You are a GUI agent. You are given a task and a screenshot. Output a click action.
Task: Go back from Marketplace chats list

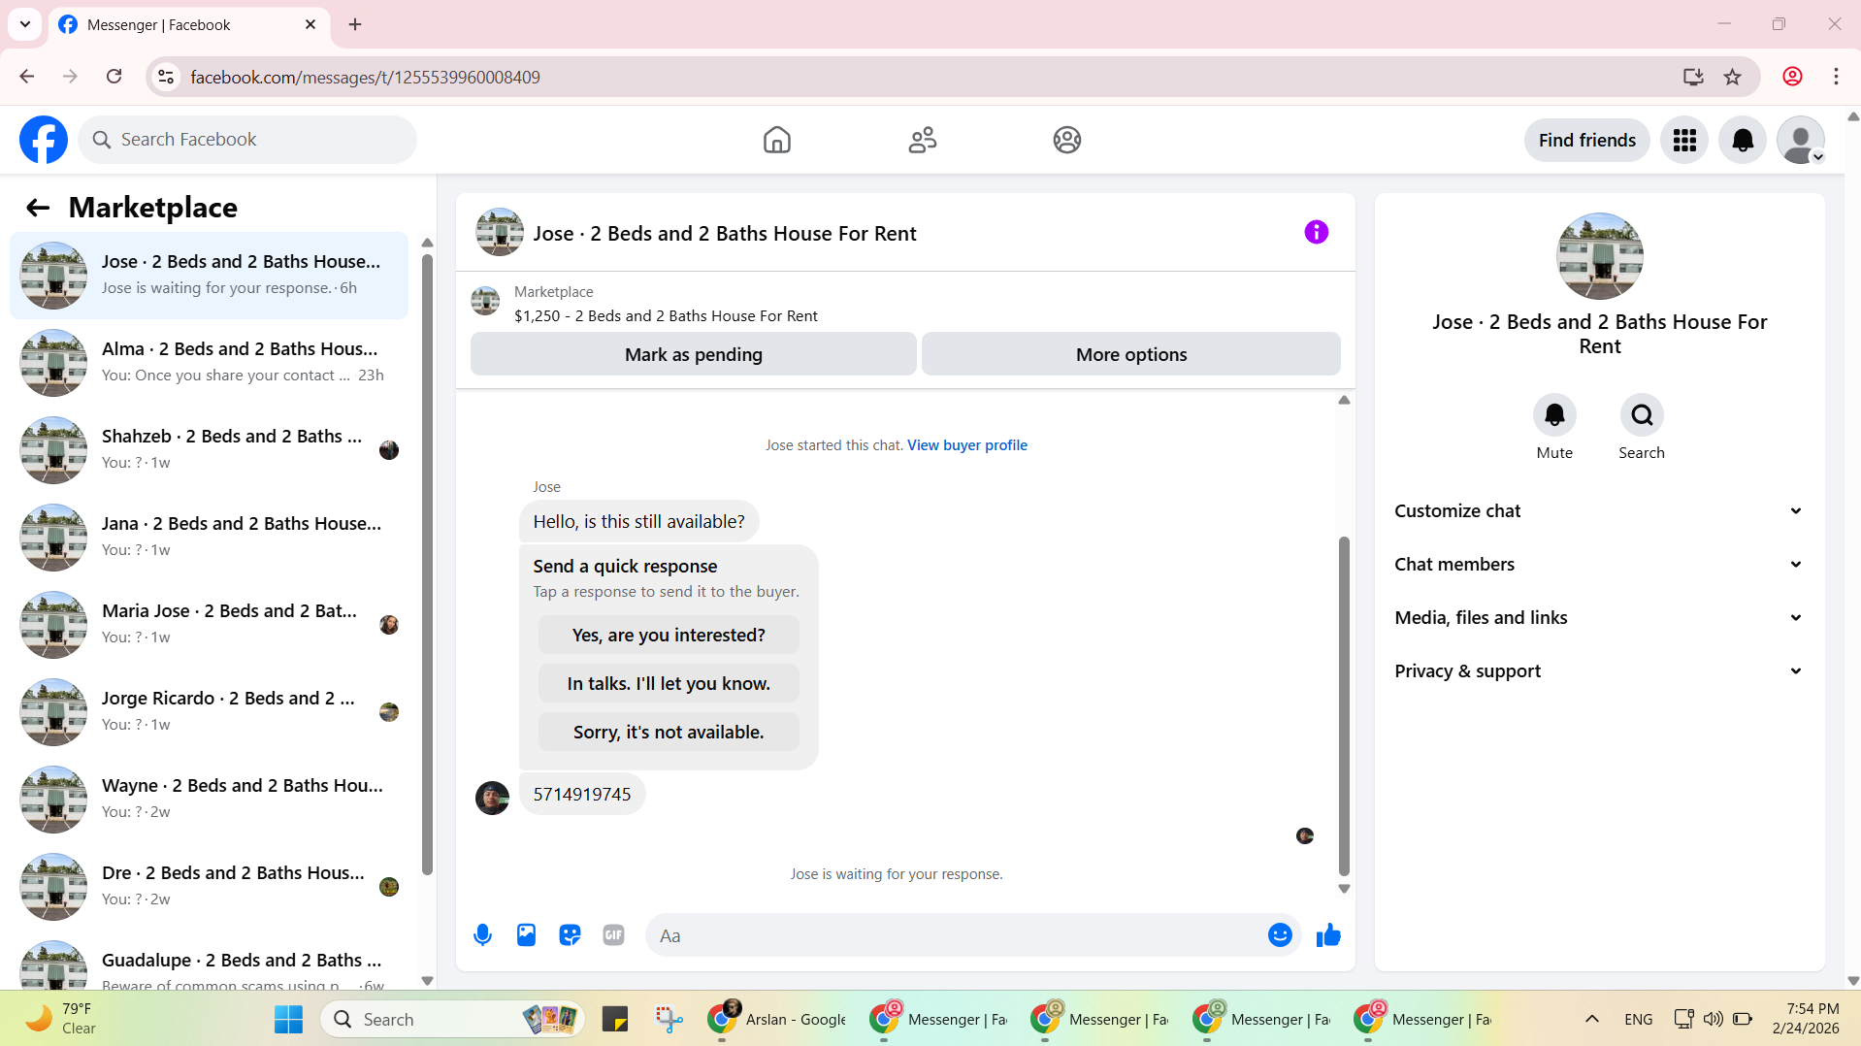[x=38, y=208]
